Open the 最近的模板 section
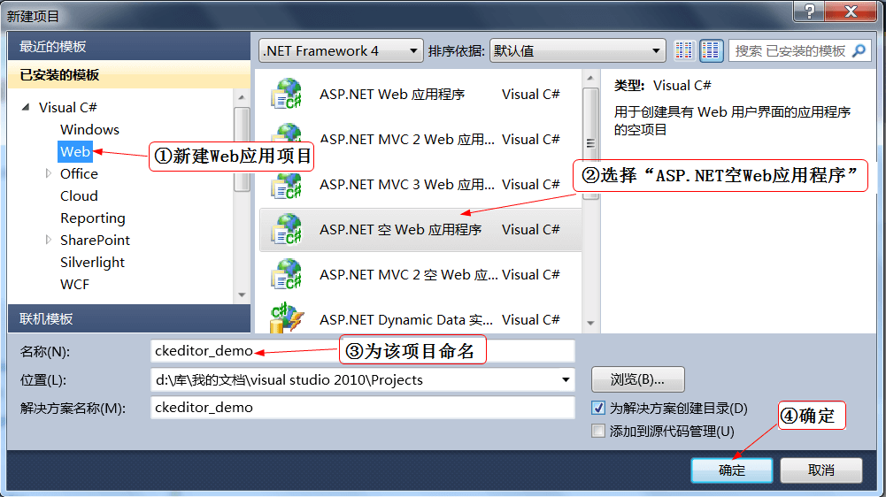The height and width of the screenshot is (497, 886). click(x=129, y=46)
